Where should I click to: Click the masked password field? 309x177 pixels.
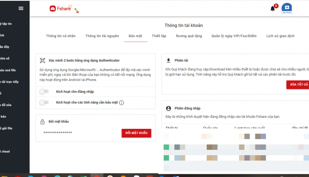pyautogui.click(x=58, y=133)
